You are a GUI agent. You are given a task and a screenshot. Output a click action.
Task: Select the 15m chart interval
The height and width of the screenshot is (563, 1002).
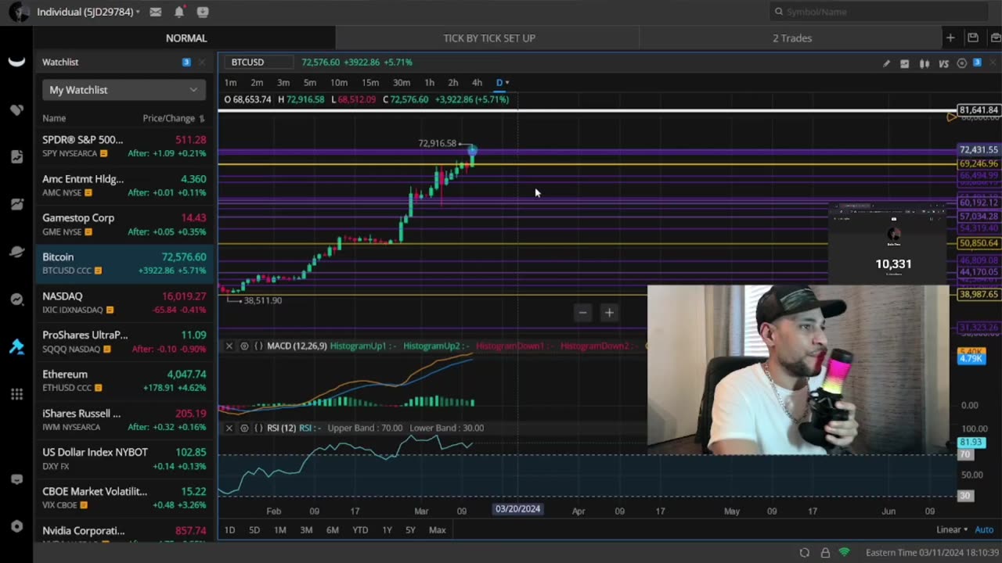pyautogui.click(x=370, y=82)
